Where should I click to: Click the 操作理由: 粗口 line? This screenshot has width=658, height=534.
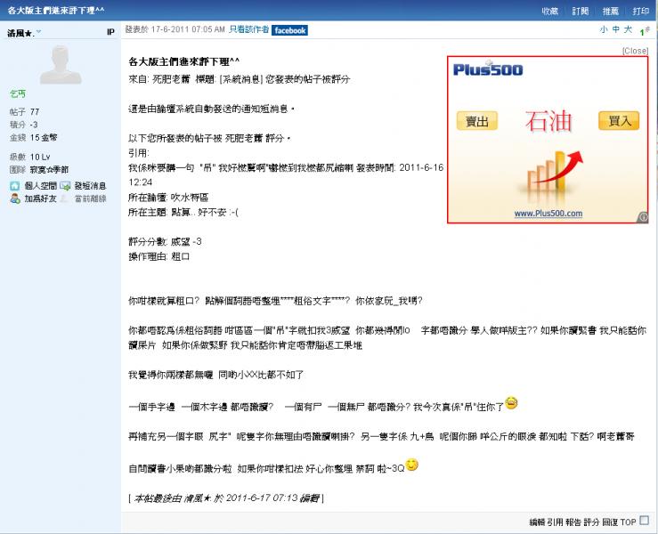tap(158, 256)
